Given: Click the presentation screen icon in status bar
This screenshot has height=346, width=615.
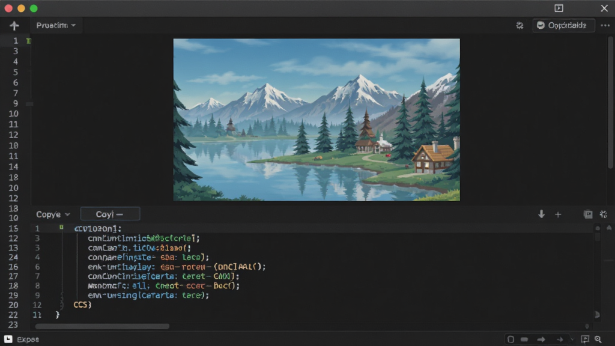Looking at the screenshot, I should coord(585,339).
